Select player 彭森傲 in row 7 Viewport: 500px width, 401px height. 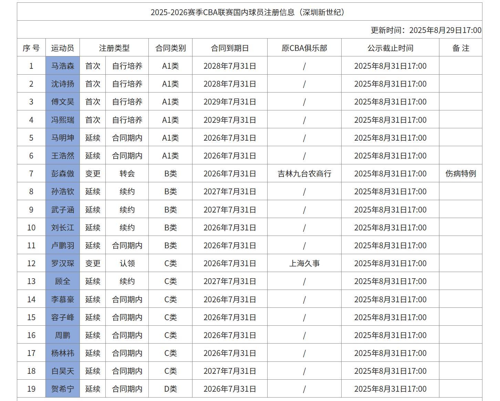pyautogui.click(x=63, y=173)
